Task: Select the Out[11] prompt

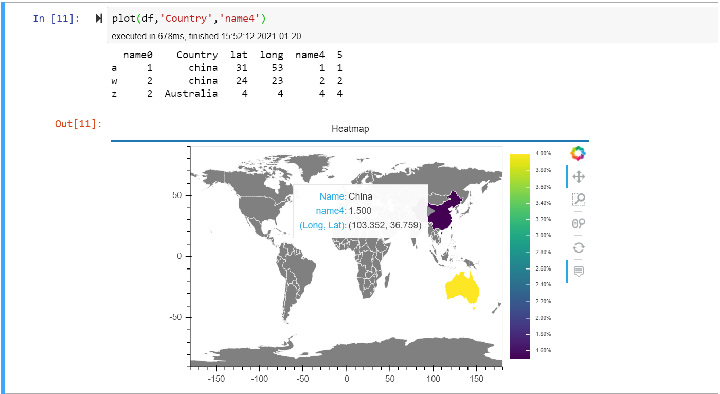Action: 78,123
